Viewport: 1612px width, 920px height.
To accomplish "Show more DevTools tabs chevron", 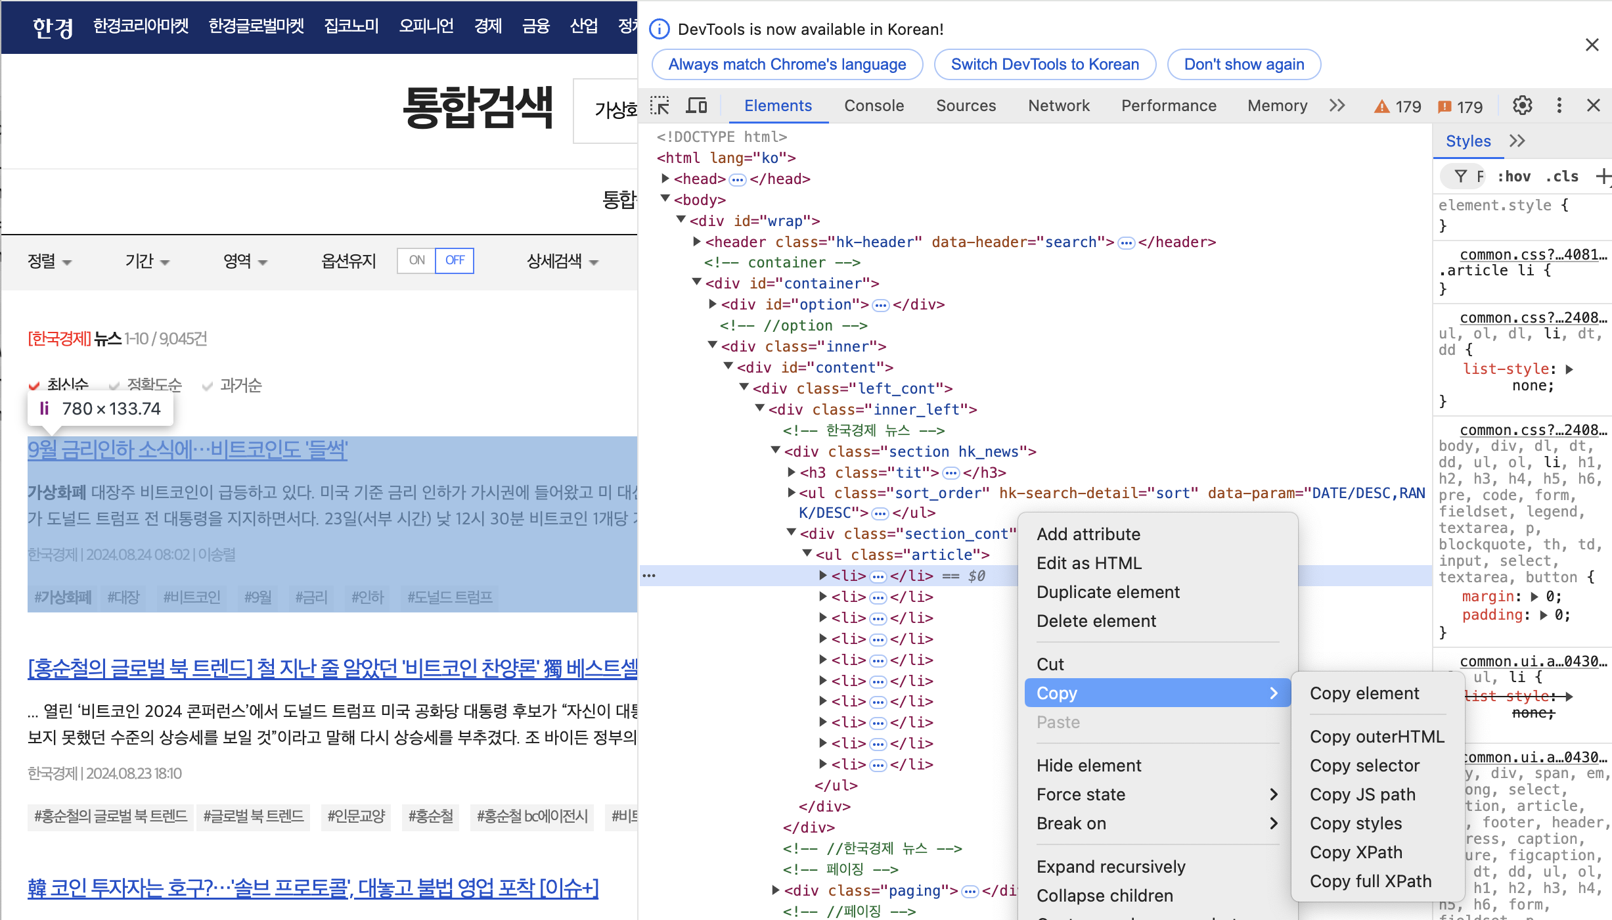I will click(x=1337, y=106).
